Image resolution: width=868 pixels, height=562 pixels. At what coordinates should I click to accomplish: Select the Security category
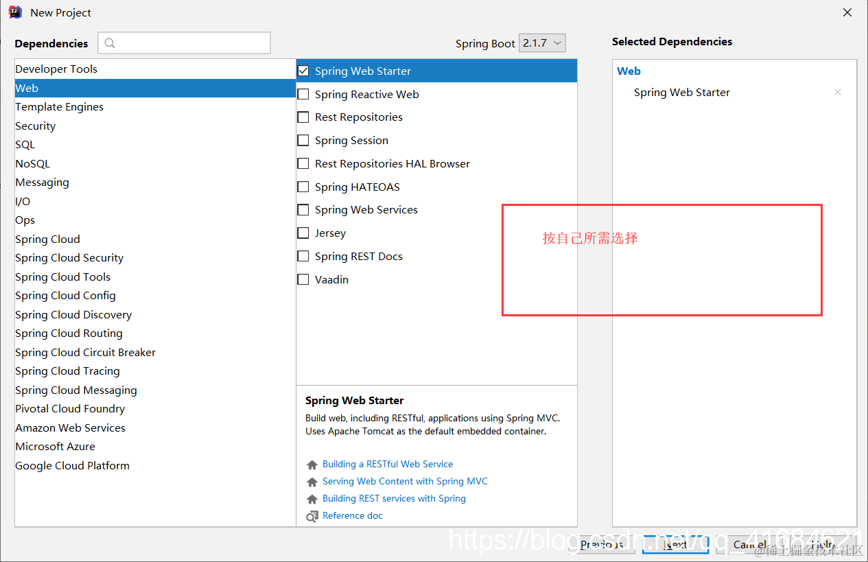(x=155, y=126)
